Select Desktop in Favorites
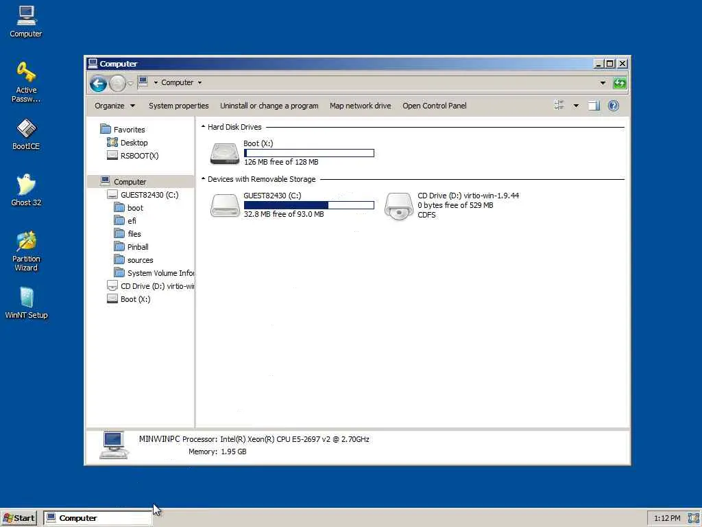The width and height of the screenshot is (702, 527). coord(128,143)
